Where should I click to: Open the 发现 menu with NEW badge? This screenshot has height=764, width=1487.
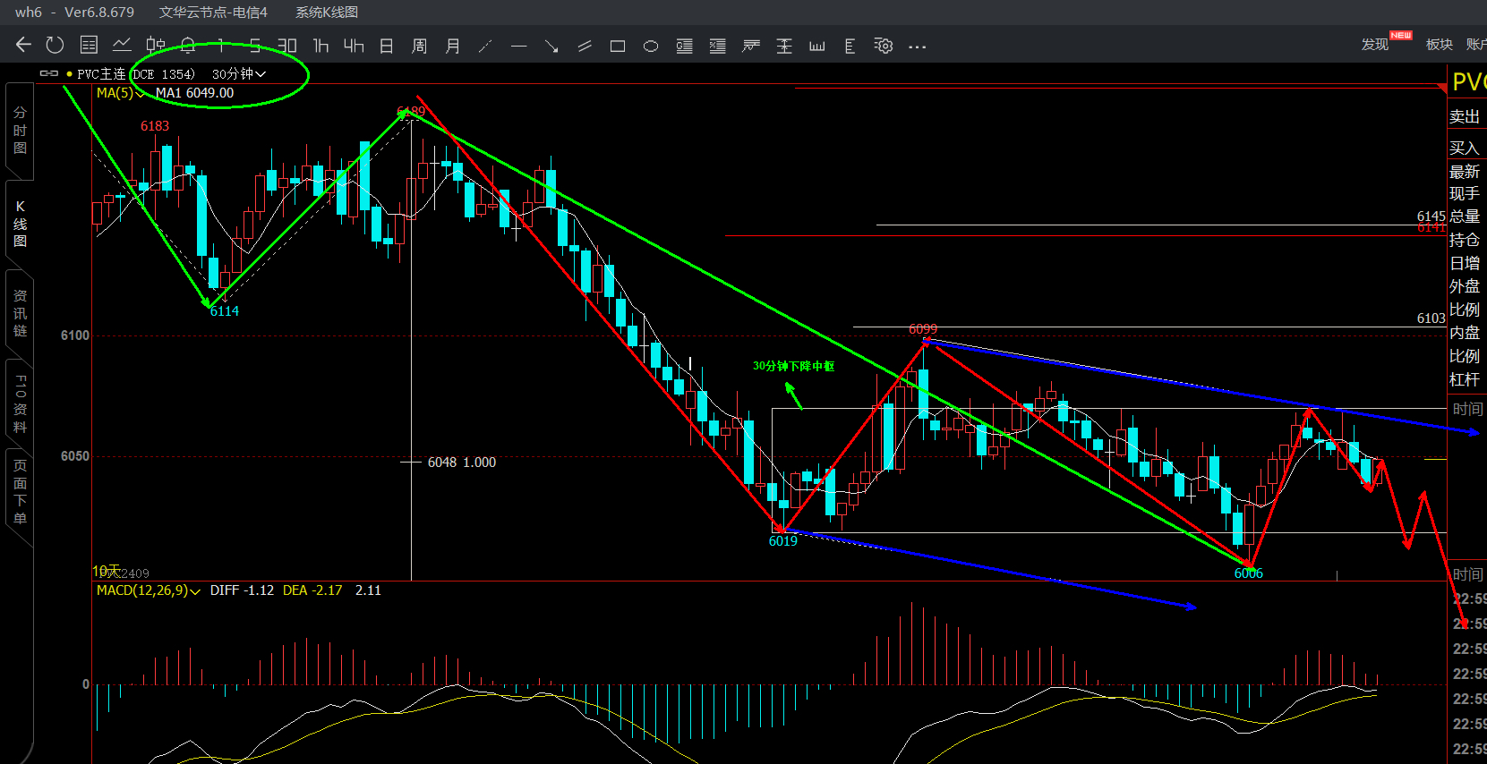point(1375,45)
